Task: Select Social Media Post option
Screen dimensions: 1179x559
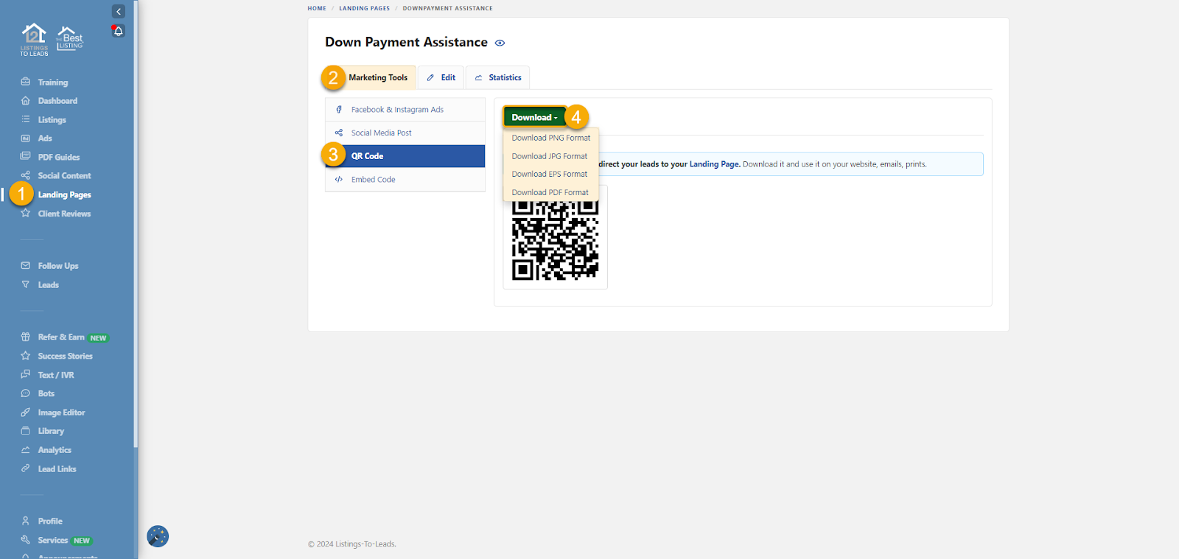Action: point(405,133)
